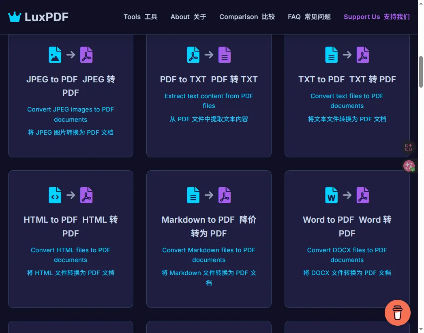
Task: Click the scrollbar down arrow
Action: click(421, 330)
